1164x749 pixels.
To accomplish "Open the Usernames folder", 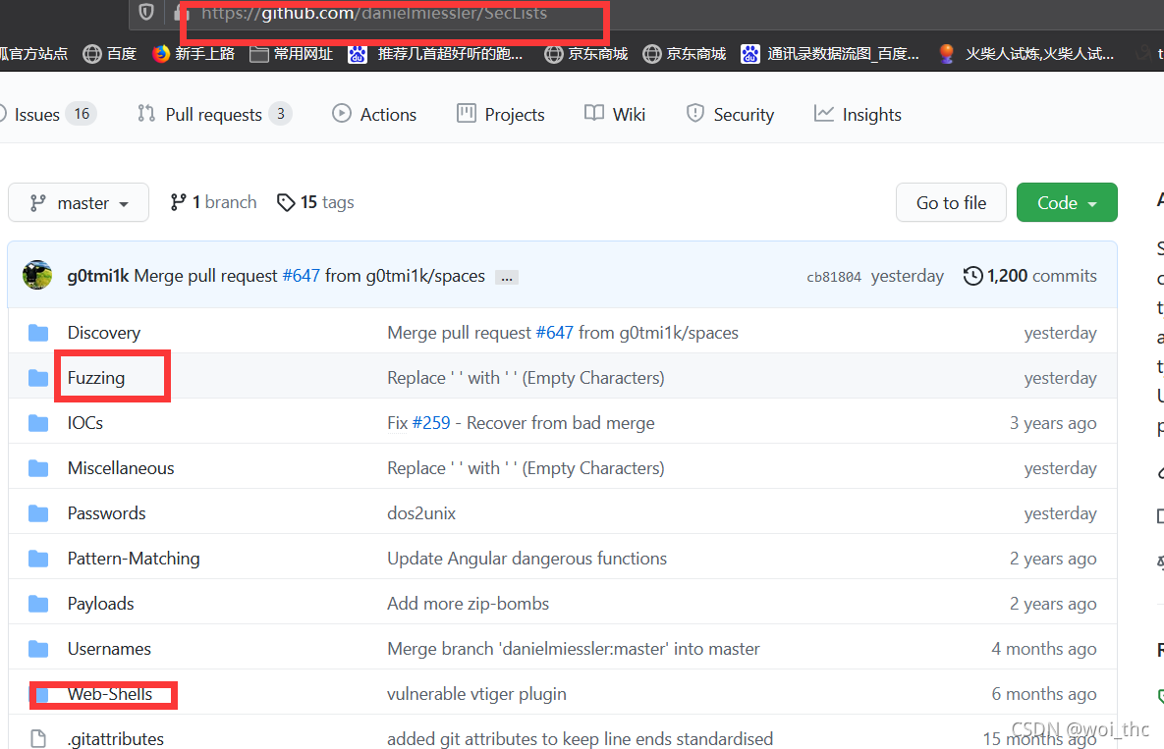I will tap(109, 649).
